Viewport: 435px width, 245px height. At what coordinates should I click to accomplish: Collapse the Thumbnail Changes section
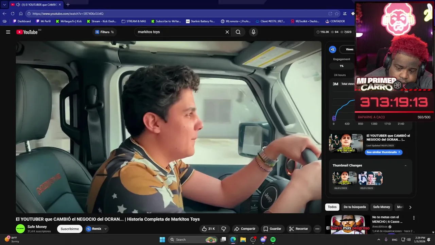tap(405, 165)
